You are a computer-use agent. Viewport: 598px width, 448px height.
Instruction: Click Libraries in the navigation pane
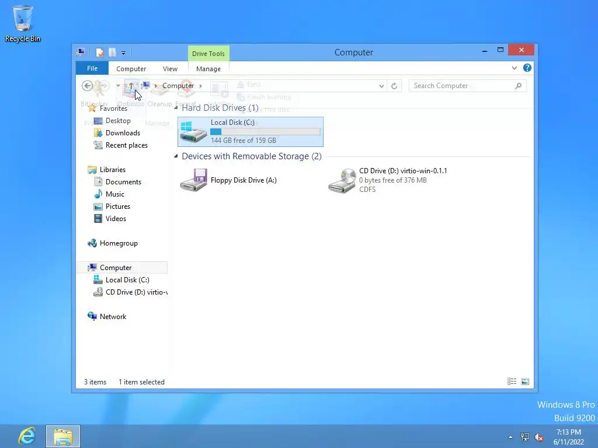click(113, 170)
